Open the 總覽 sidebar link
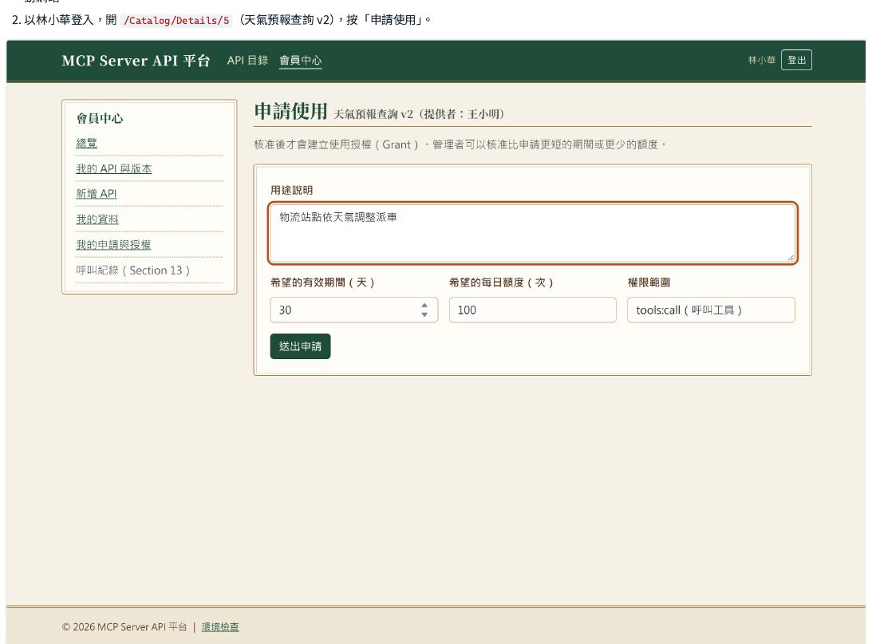The width and height of the screenshot is (872, 644). tap(87, 143)
